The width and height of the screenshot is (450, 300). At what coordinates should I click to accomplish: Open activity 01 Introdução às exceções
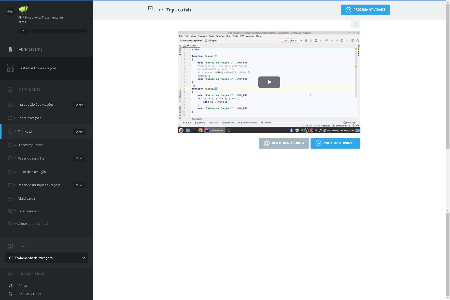click(x=36, y=105)
